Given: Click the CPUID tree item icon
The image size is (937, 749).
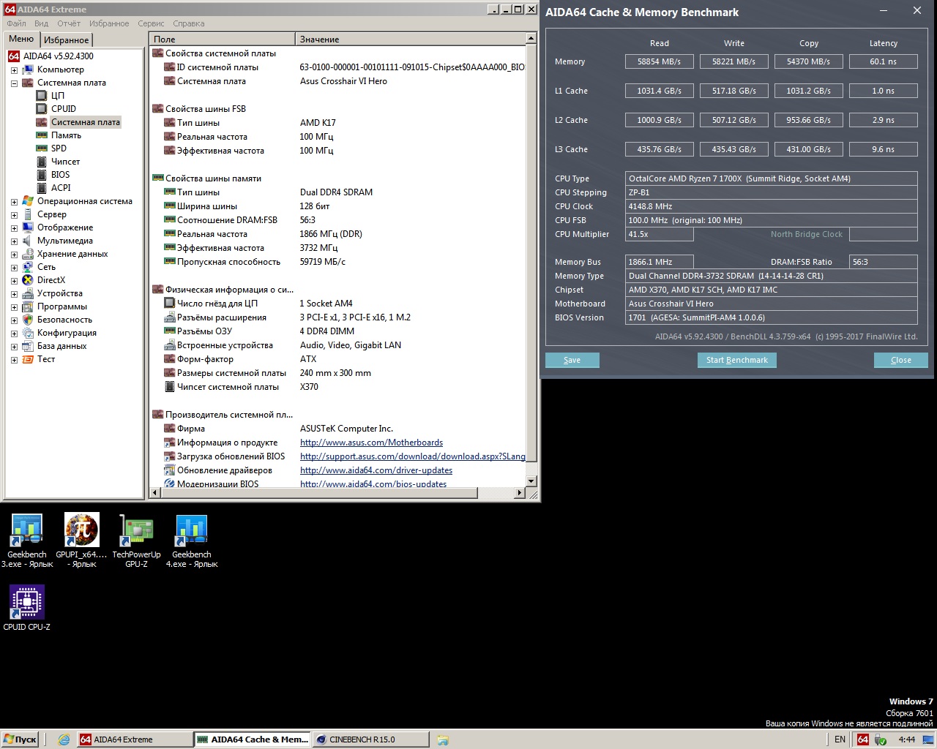Looking at the screenshot, I should [x=42, y=109].
